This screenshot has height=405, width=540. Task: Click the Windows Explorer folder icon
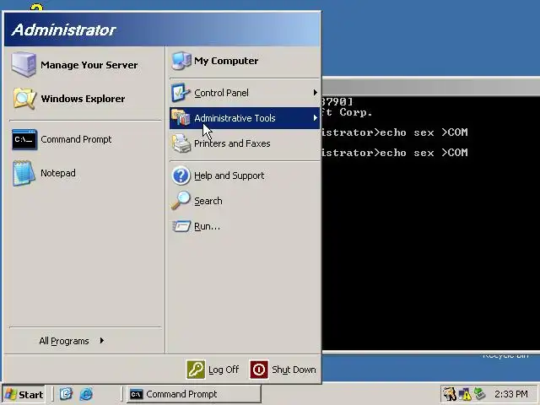point(24,99)
